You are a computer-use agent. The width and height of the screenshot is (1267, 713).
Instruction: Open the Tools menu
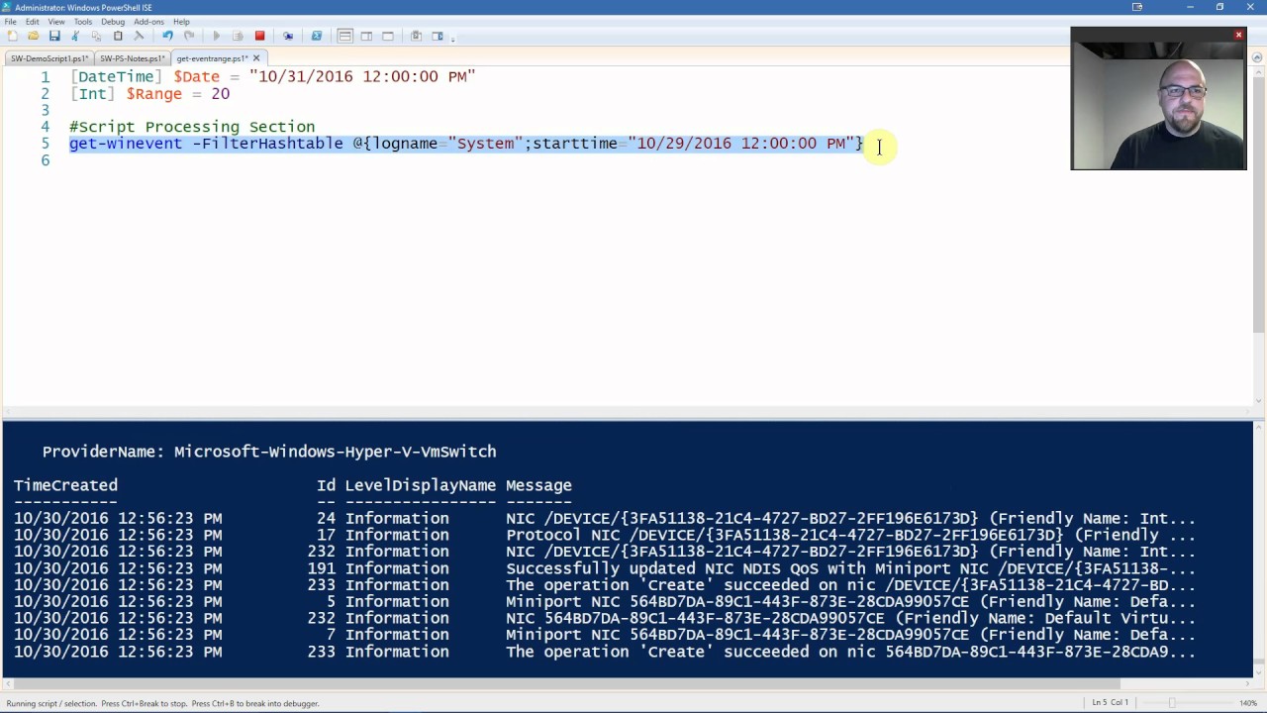click(83, 21)
